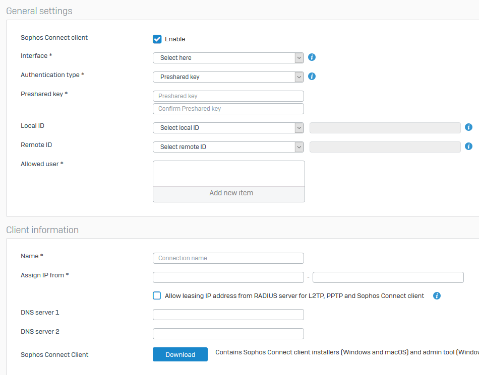479x375 pixels.
Task: Click the 'Client information' heading text
Action: [x=42, y=230]
